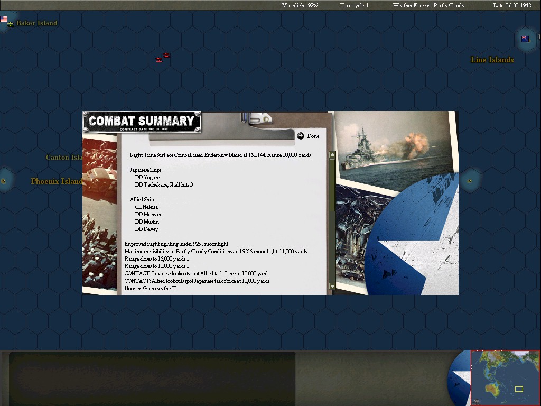This screenshot has width=541, height=406.
Task: Click the CL Helena line
Action: pyautogui.click(x=146, y=207)
